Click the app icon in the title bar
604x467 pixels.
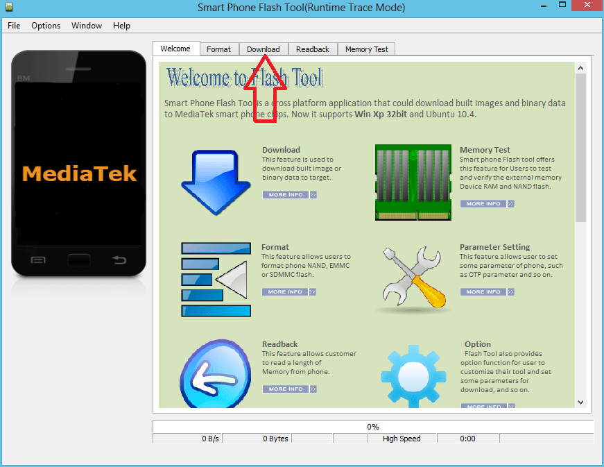pos(8,6)
